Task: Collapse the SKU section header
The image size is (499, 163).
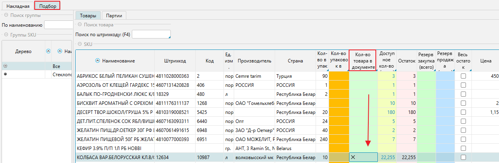Action: point(79,44)
